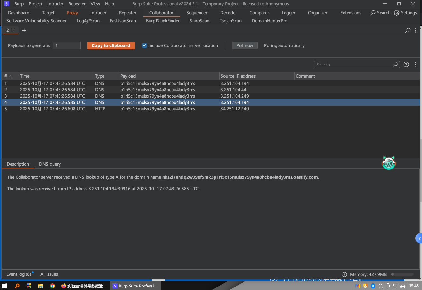Switch to the Proxy tab

click(x=72, y=13)
